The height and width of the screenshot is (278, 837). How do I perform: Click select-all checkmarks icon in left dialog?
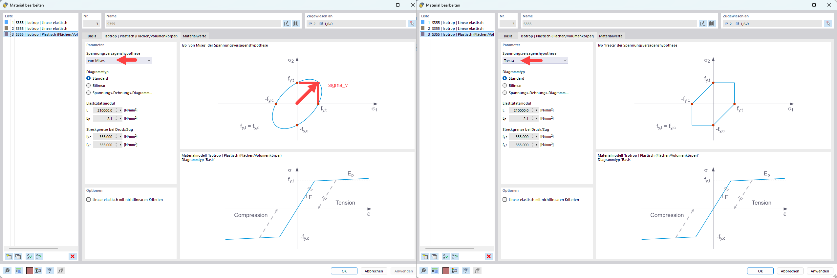click(29, 256)
